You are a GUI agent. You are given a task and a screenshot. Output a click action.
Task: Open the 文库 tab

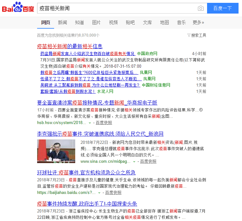(147, 23)
